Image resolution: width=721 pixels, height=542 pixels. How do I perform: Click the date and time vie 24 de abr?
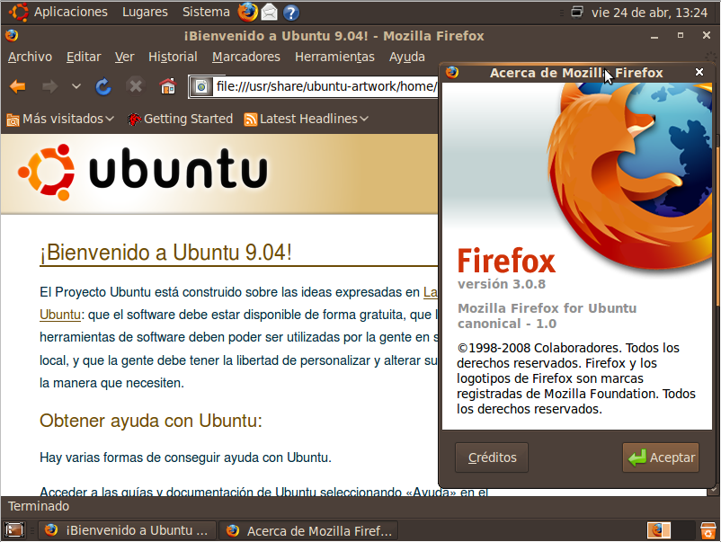(649, 13)
